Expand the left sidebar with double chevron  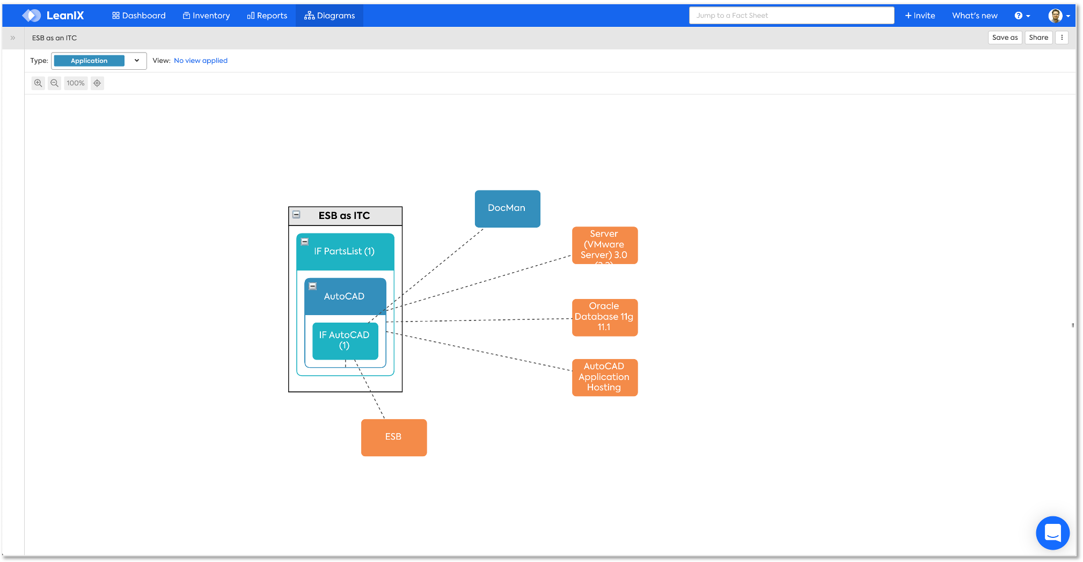(13, 38)
